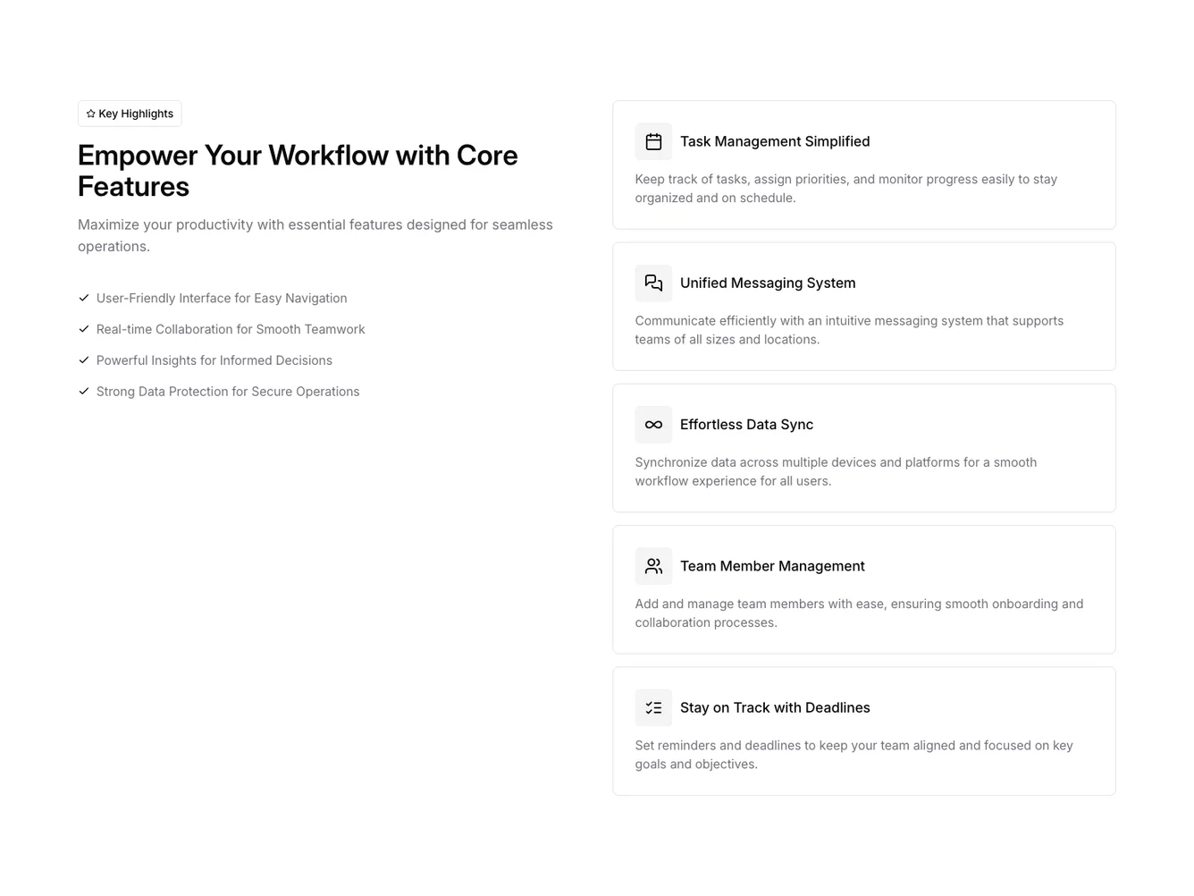Click checkmark beside Powerful Insights
Viewport: 1194px width, 896px height.
pos(84,360)
